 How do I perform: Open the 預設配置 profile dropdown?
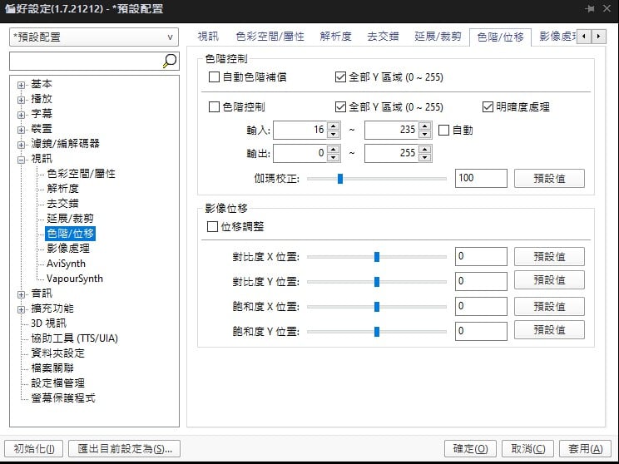94,37
